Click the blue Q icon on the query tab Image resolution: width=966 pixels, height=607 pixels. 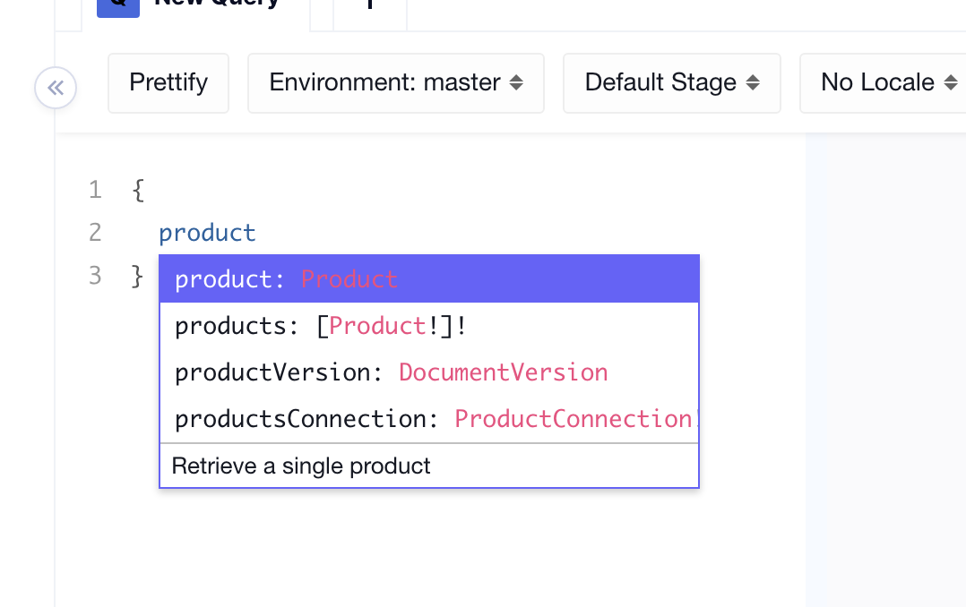click(117, 5)
